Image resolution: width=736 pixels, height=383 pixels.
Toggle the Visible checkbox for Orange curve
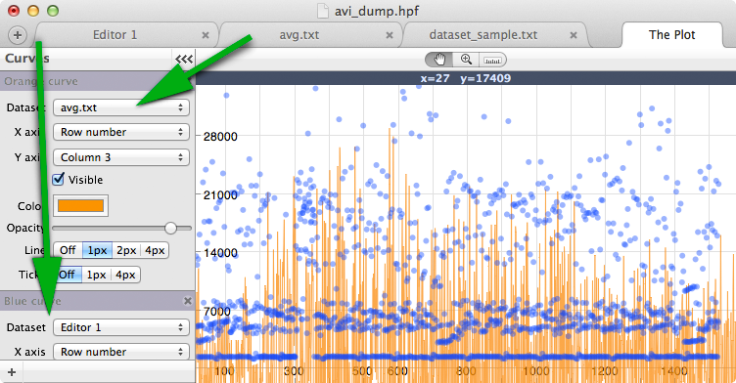[58, 179]
